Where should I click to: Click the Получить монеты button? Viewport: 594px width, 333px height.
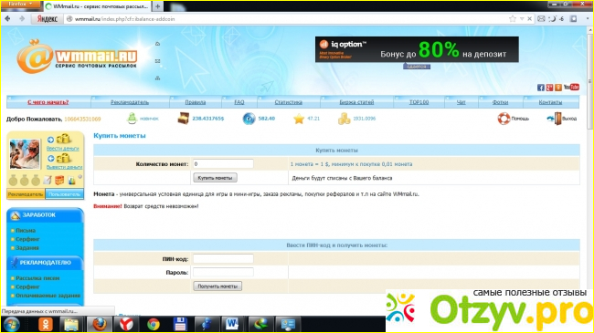(x=217, y=286)
